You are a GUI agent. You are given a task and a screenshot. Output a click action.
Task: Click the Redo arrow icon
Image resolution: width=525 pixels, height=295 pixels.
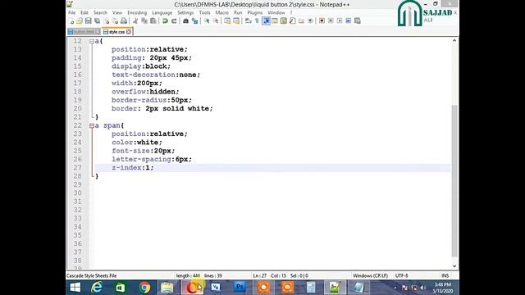tap(174, 20)
